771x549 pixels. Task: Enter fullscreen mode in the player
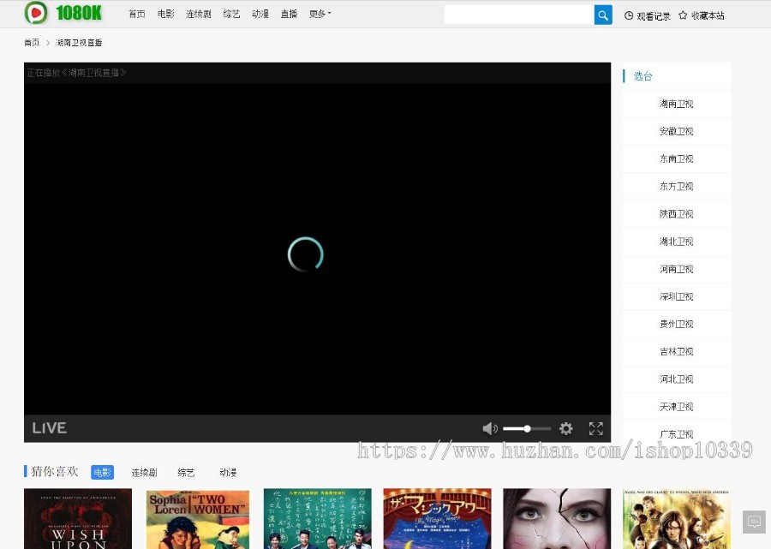(x=595, y=428)
